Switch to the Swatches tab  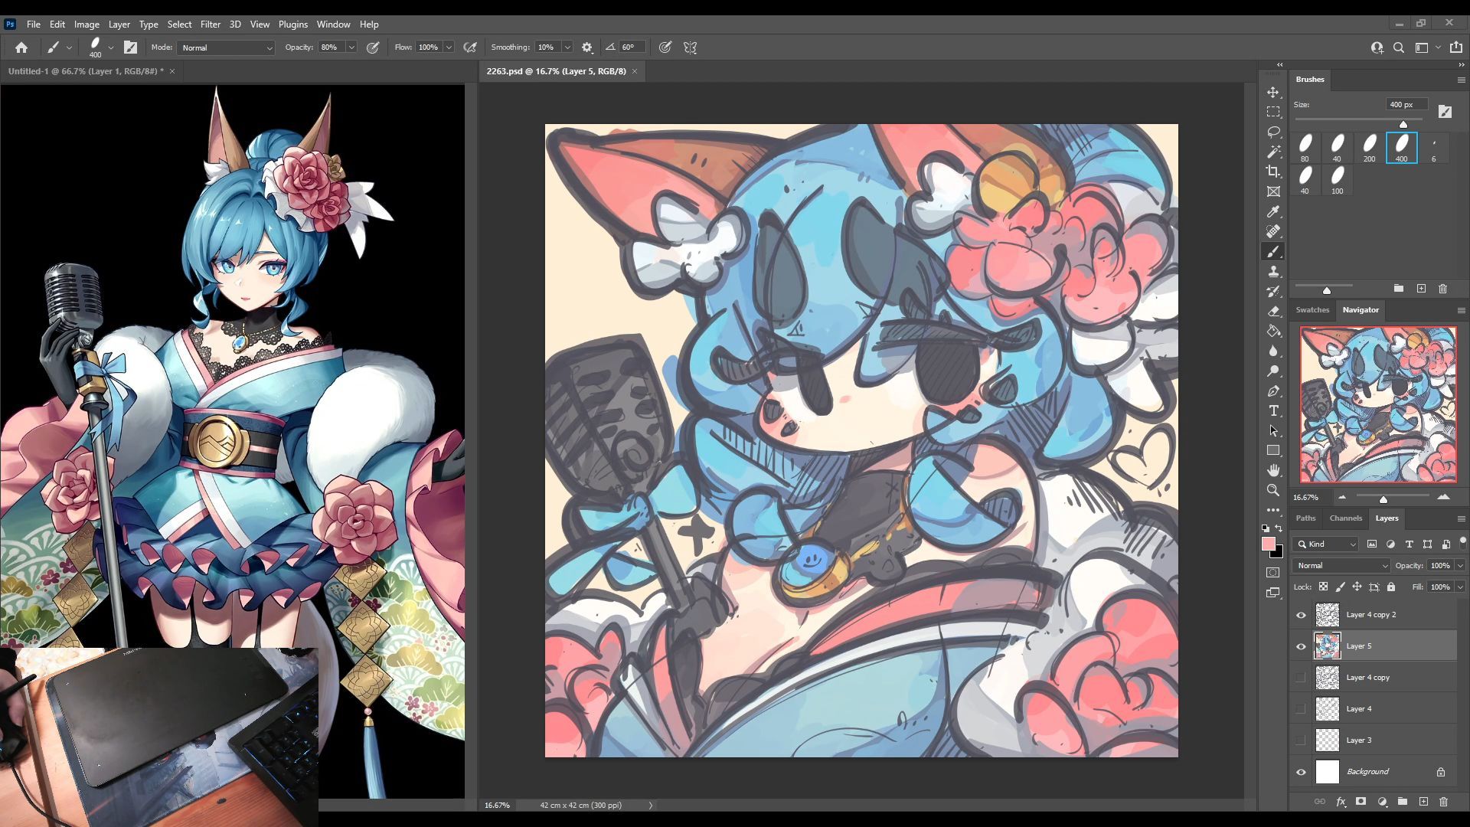click(1312, 310)
